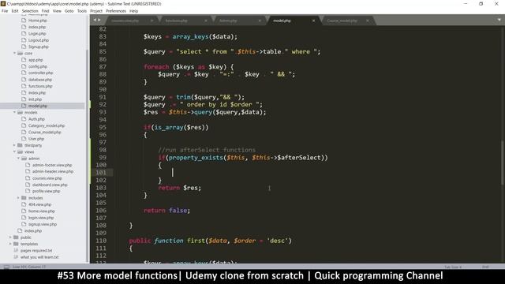Click the file icon beside Home.php
The image size is (505, 284).
coord(24,21)
